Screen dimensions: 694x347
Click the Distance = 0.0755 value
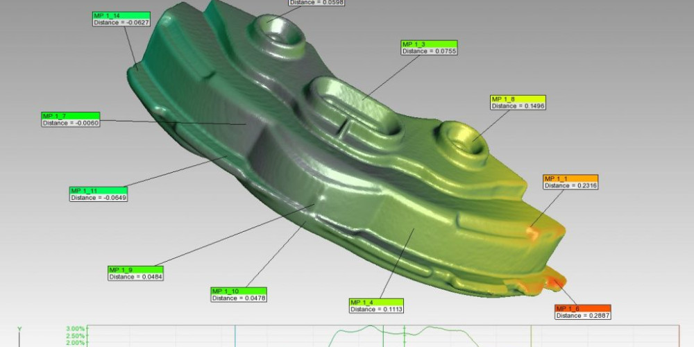(430, 51)
